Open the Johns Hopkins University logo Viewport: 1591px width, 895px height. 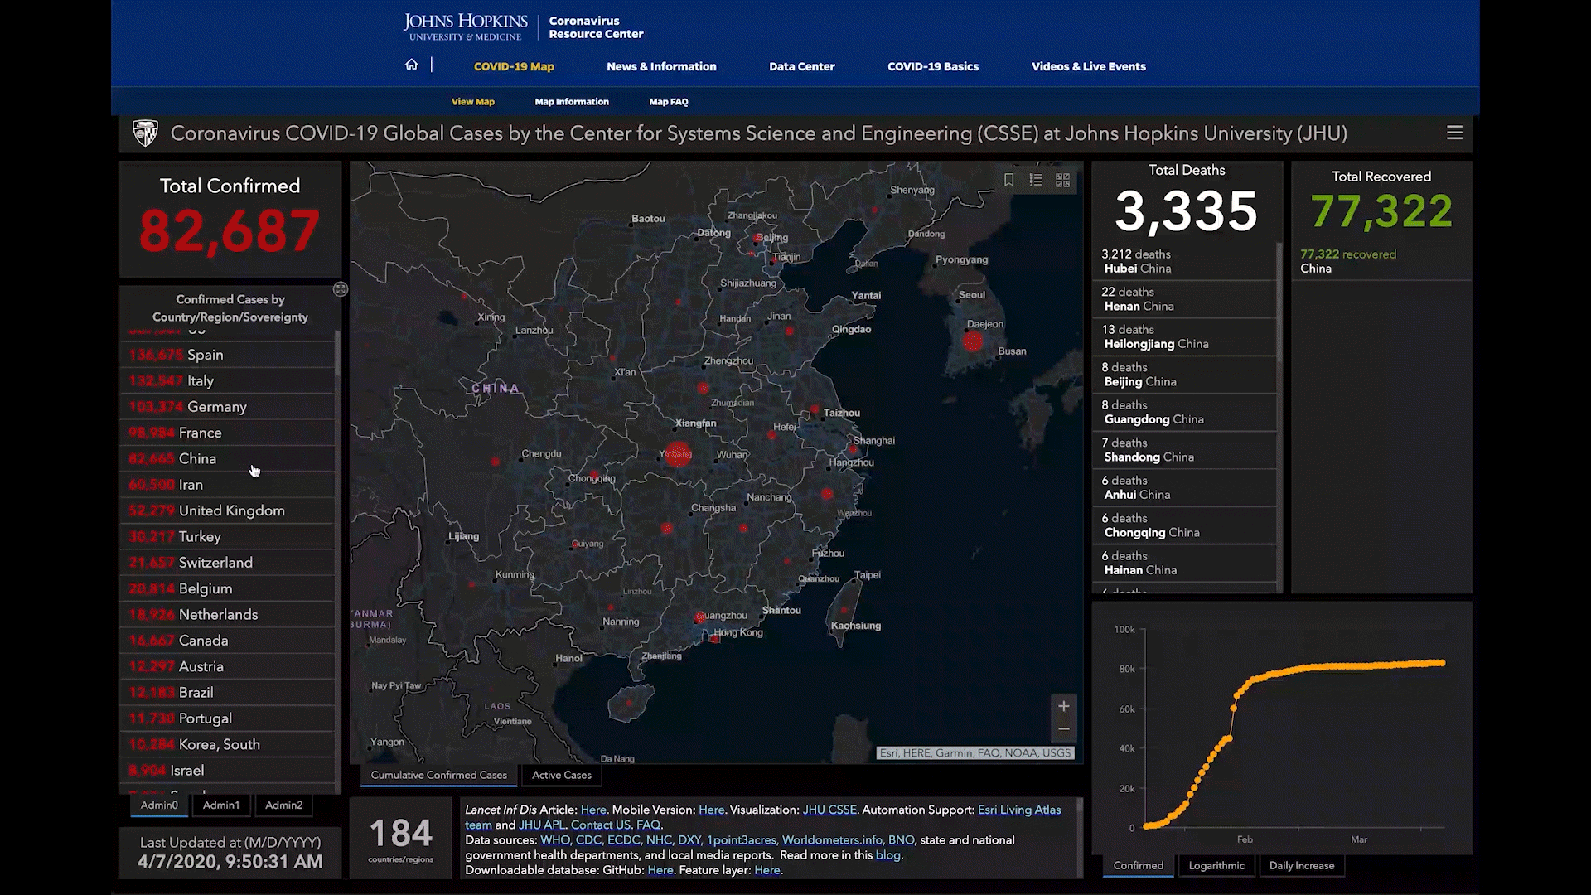click(x=465, y=27)
